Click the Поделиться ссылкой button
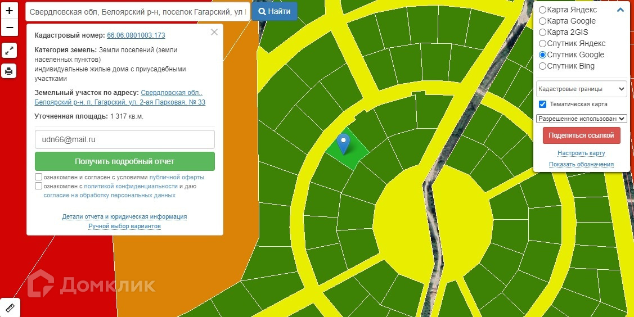Image resolution: width=634 pixels, height=317 pixels. pyautogui.click(x=582, y=135)
